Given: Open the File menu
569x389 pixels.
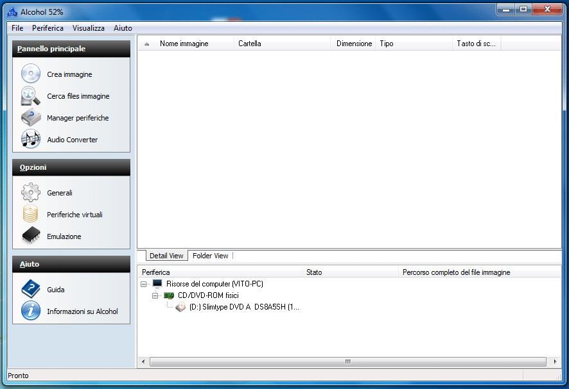Looking at the screenshot, I should tap(17, 28).
